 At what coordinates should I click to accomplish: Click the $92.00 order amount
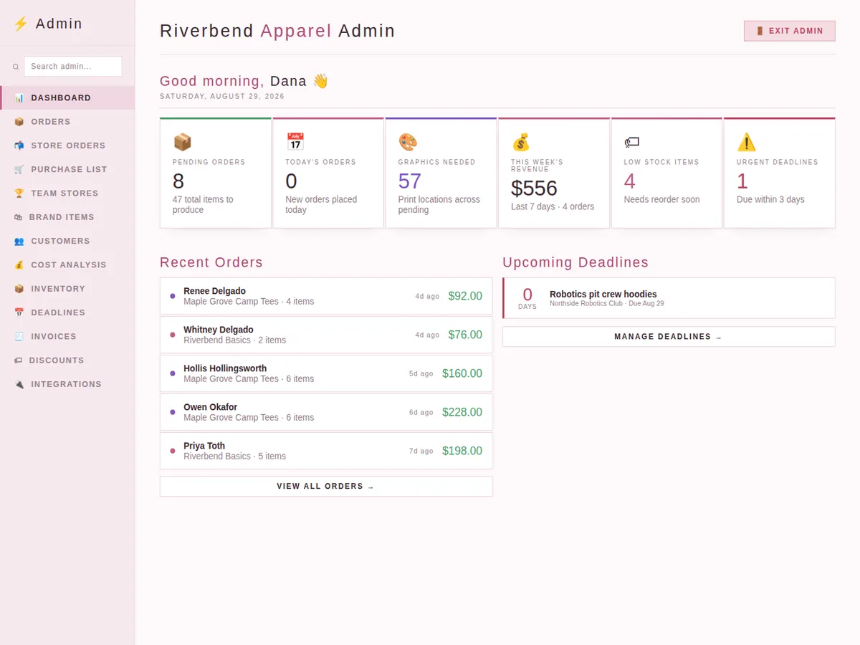click(465, 296)
